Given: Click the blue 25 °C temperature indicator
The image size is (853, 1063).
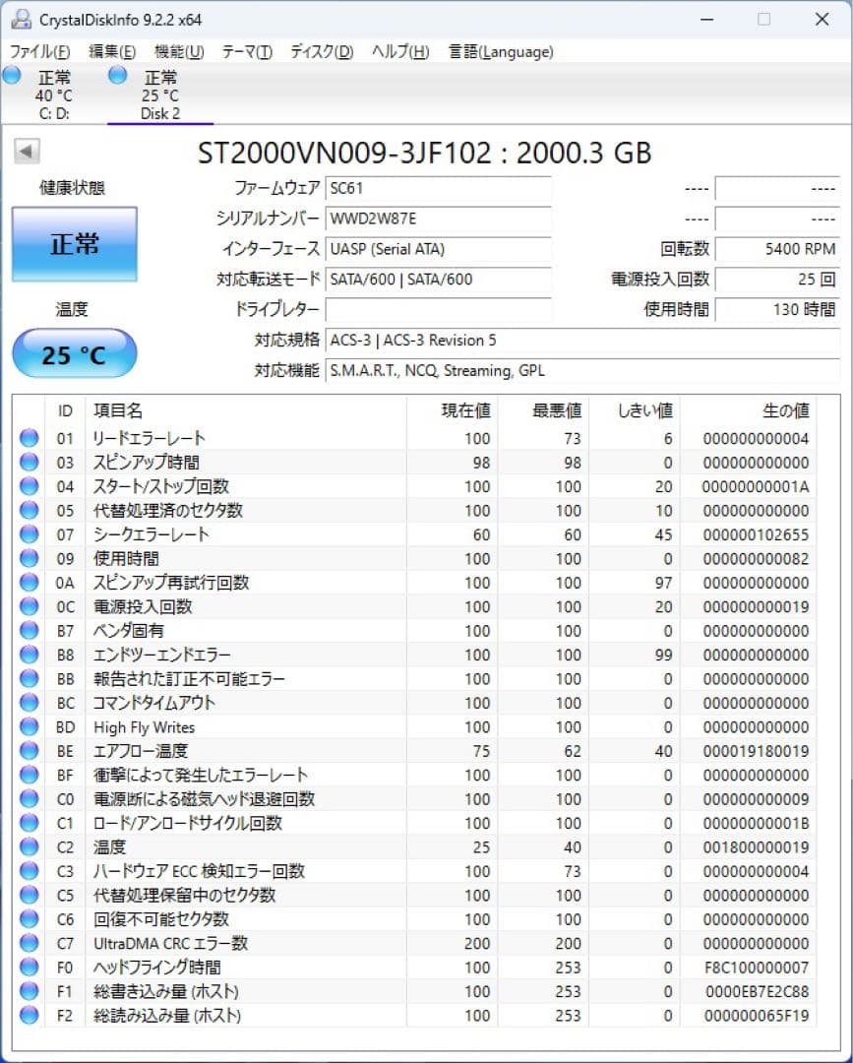Looking at the screenshot, I should (73, 352).
